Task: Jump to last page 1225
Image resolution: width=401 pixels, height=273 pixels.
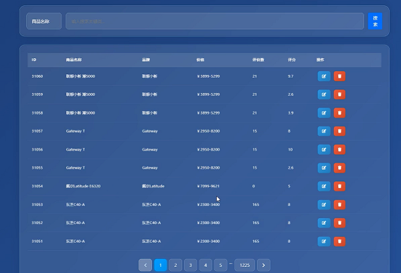Action: point(245,265)
